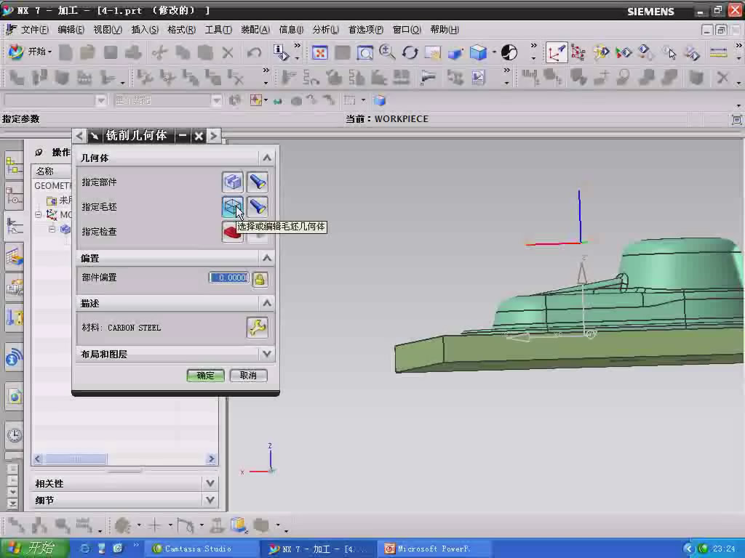Activate the Rotate view tool
This screenshot has width=745, height=558.
point(410,52)
